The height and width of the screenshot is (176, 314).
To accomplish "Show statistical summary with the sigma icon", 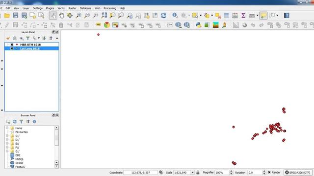I will [x=243, y=16].
